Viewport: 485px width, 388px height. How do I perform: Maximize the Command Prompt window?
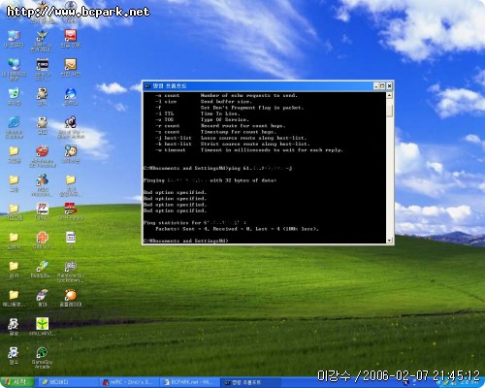click(382, 86)
